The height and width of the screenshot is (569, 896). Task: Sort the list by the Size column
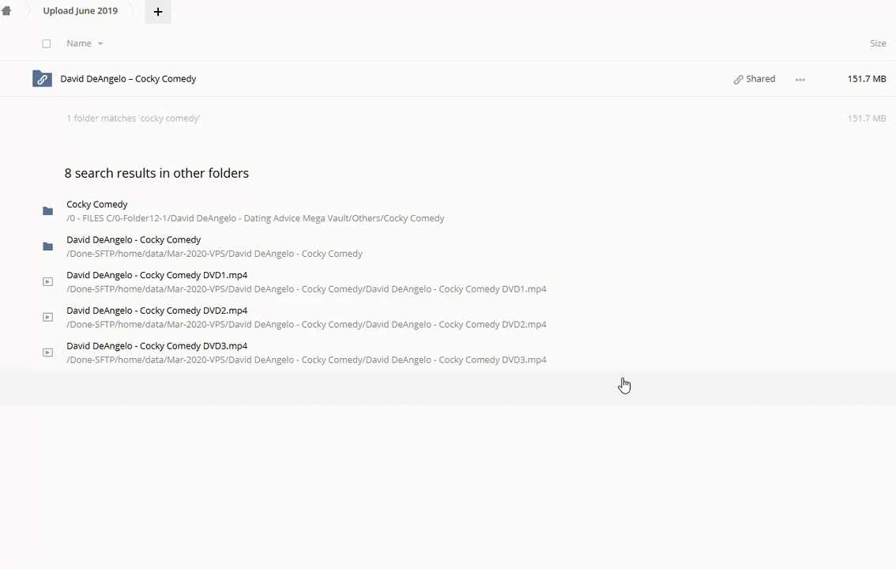(877, 43)
